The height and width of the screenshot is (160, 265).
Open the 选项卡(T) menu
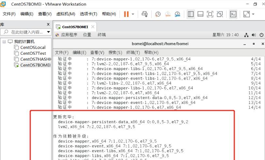point(88,14)
